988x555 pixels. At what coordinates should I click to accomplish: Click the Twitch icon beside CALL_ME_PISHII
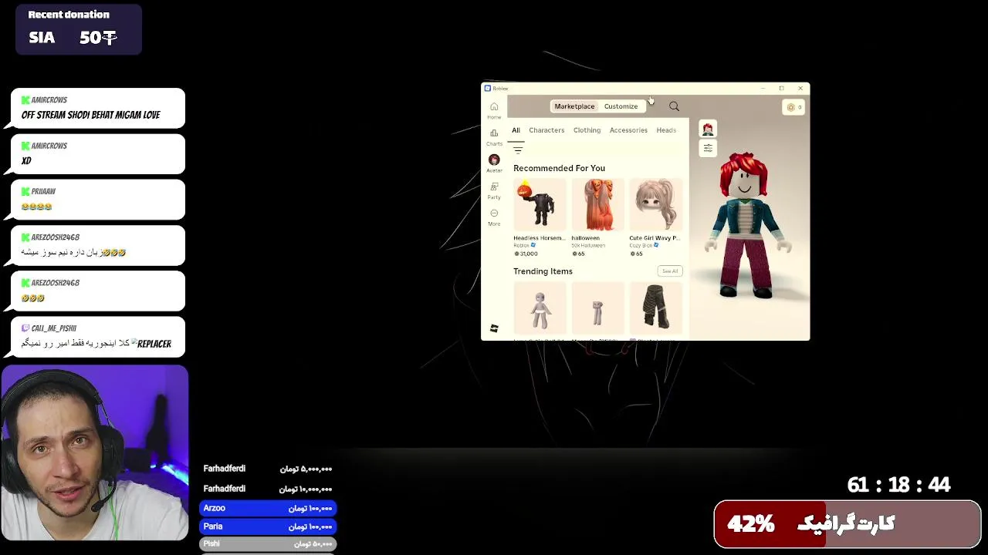(x=25, y=328)
